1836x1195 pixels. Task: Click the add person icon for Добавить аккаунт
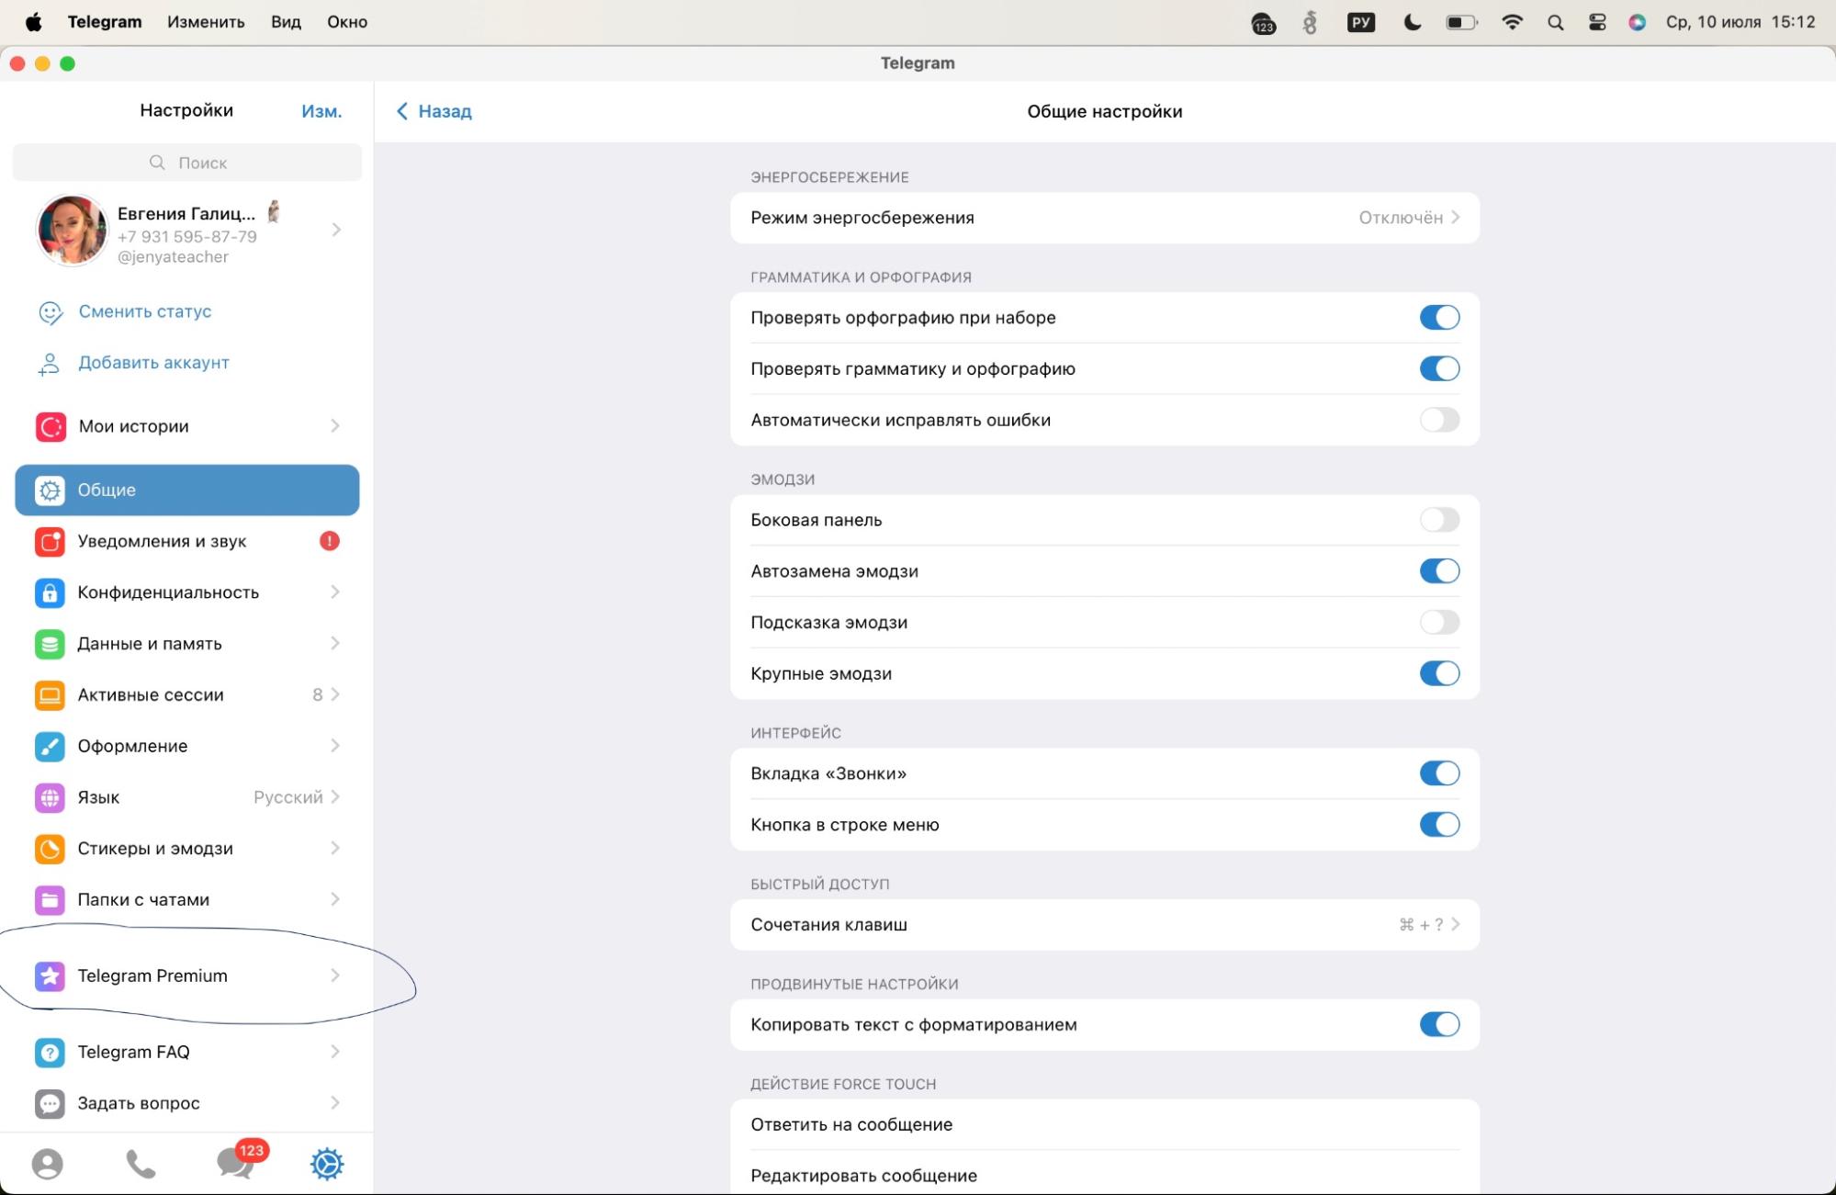[x=49, y=364]
